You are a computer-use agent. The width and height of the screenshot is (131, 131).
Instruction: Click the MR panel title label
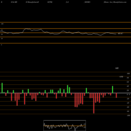[117, 68]
